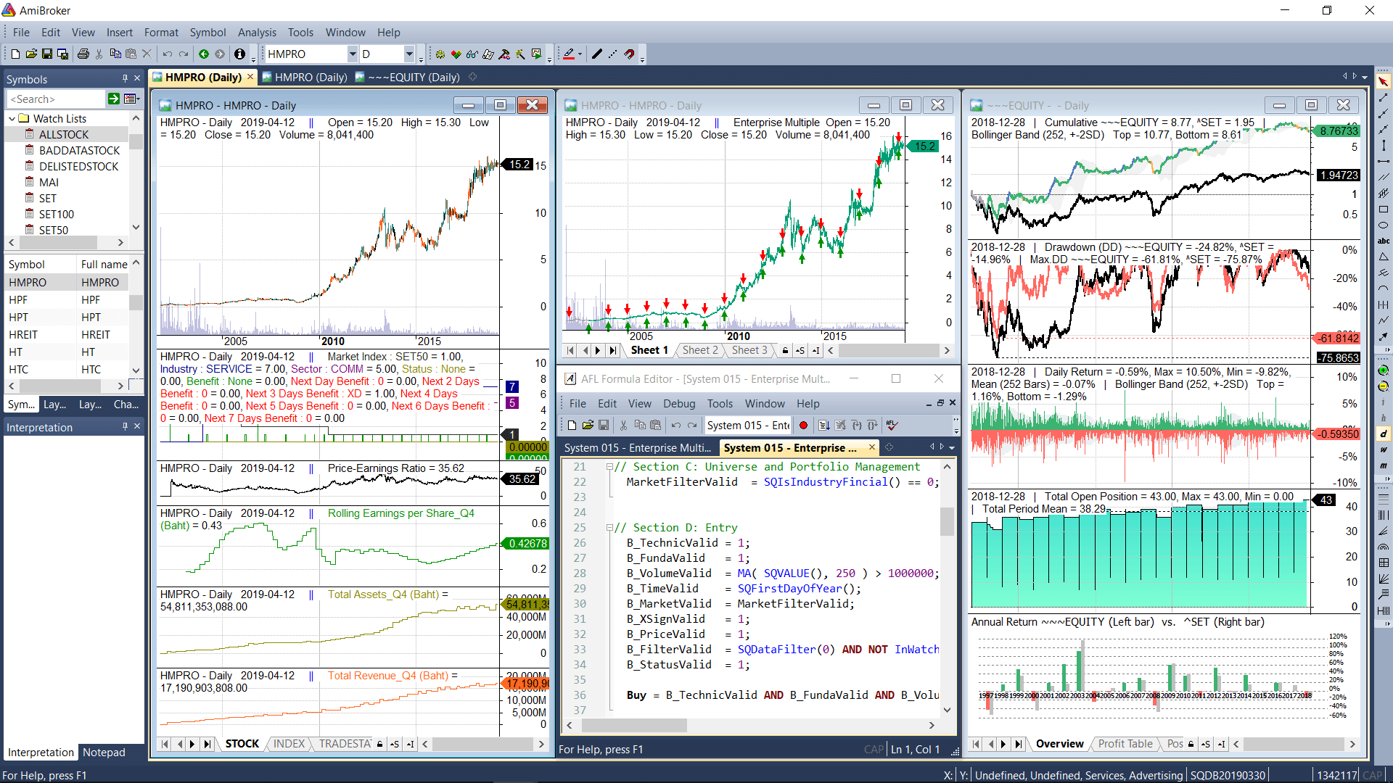Click the symbol Search input field
Screen dimensions: 1393x783
point(57,99)
